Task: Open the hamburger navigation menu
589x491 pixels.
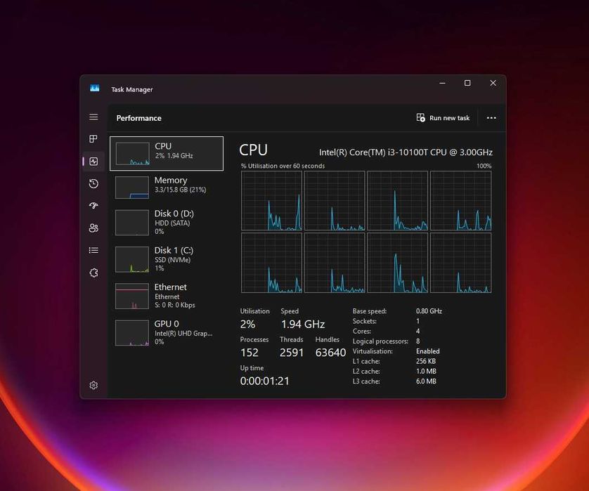Action: pos(93,117)
